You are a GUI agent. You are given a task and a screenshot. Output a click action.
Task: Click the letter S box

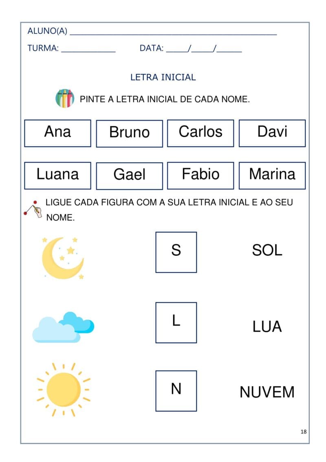tap(176, 252)
